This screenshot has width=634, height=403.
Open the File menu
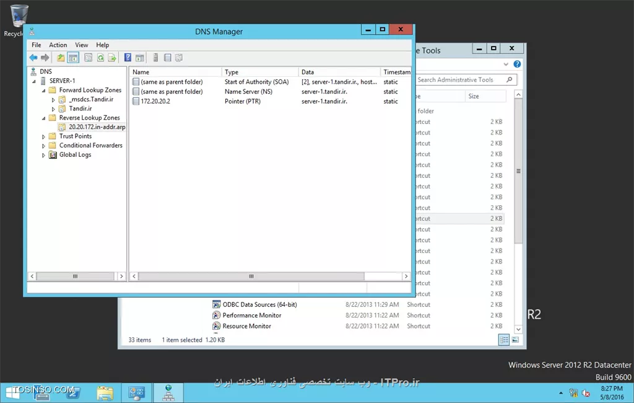(37, 45)
